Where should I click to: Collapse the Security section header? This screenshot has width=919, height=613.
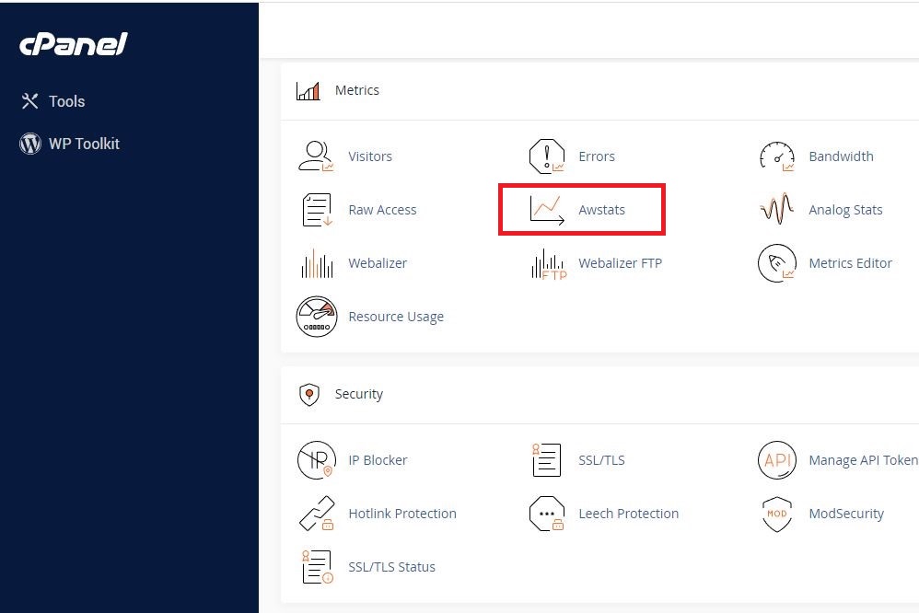pyautogui.click(x=599, y=395)
